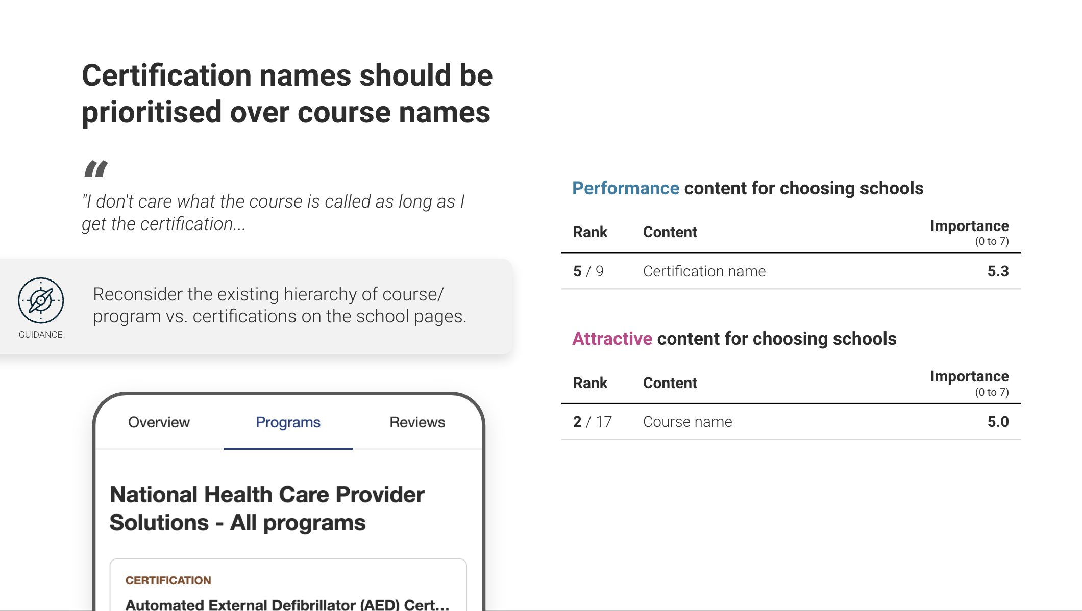This screenshot has height=611, width=1082.
Task: Switch to the Programs tab
Action: 288,422
